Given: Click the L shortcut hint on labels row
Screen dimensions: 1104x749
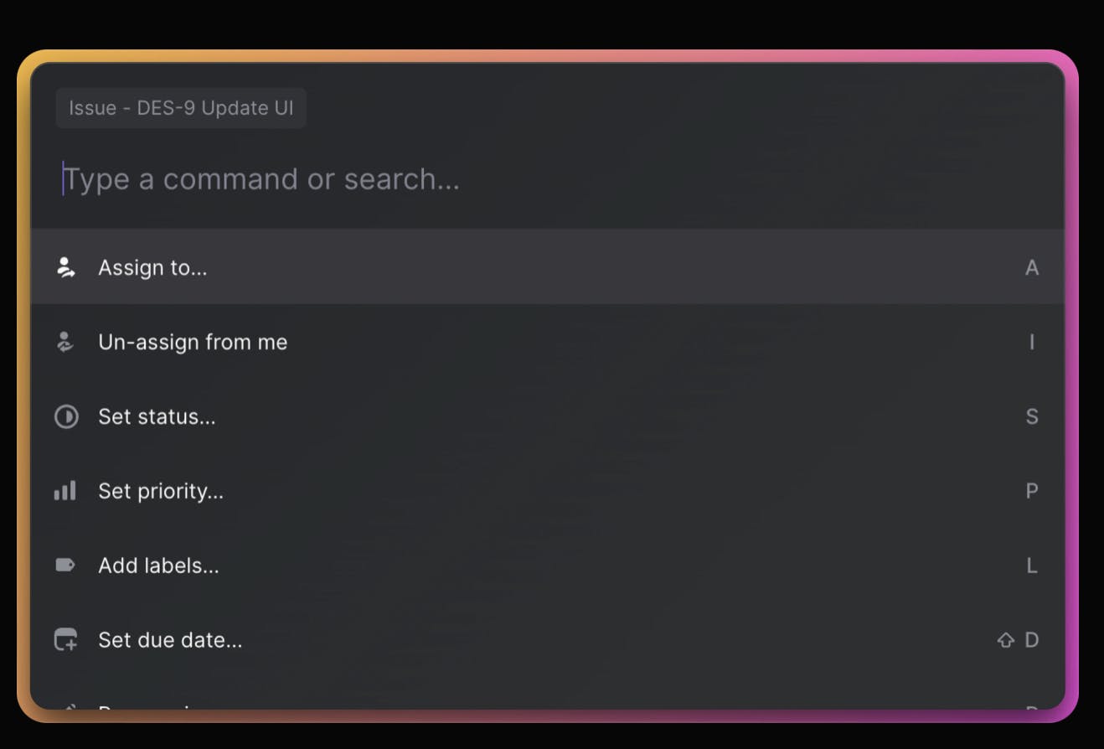Looking at the screenshot, I should pos(1032,566).
